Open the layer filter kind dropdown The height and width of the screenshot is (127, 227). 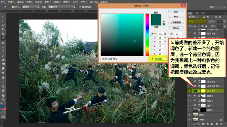point(194,17)
